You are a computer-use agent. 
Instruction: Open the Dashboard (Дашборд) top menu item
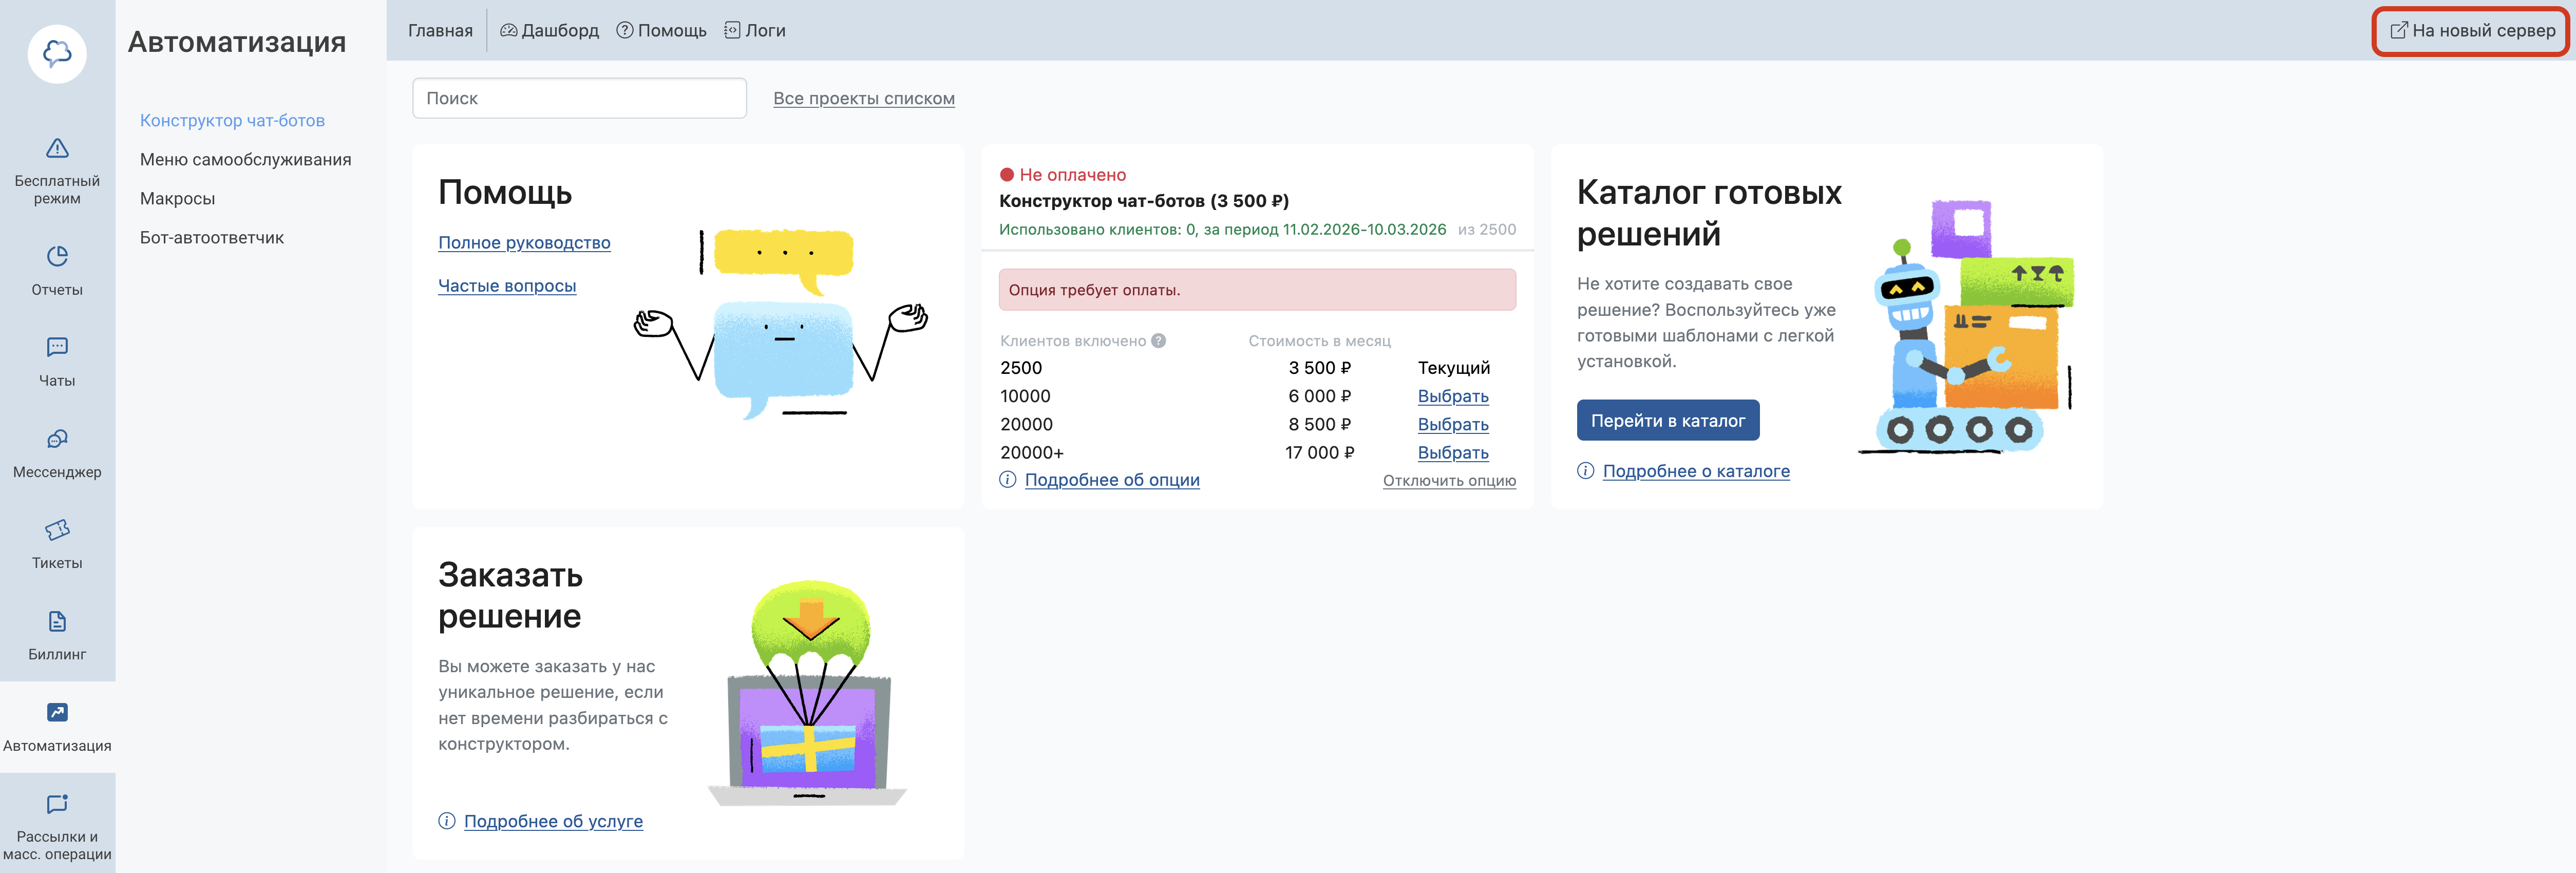click(x=549, y=31)
